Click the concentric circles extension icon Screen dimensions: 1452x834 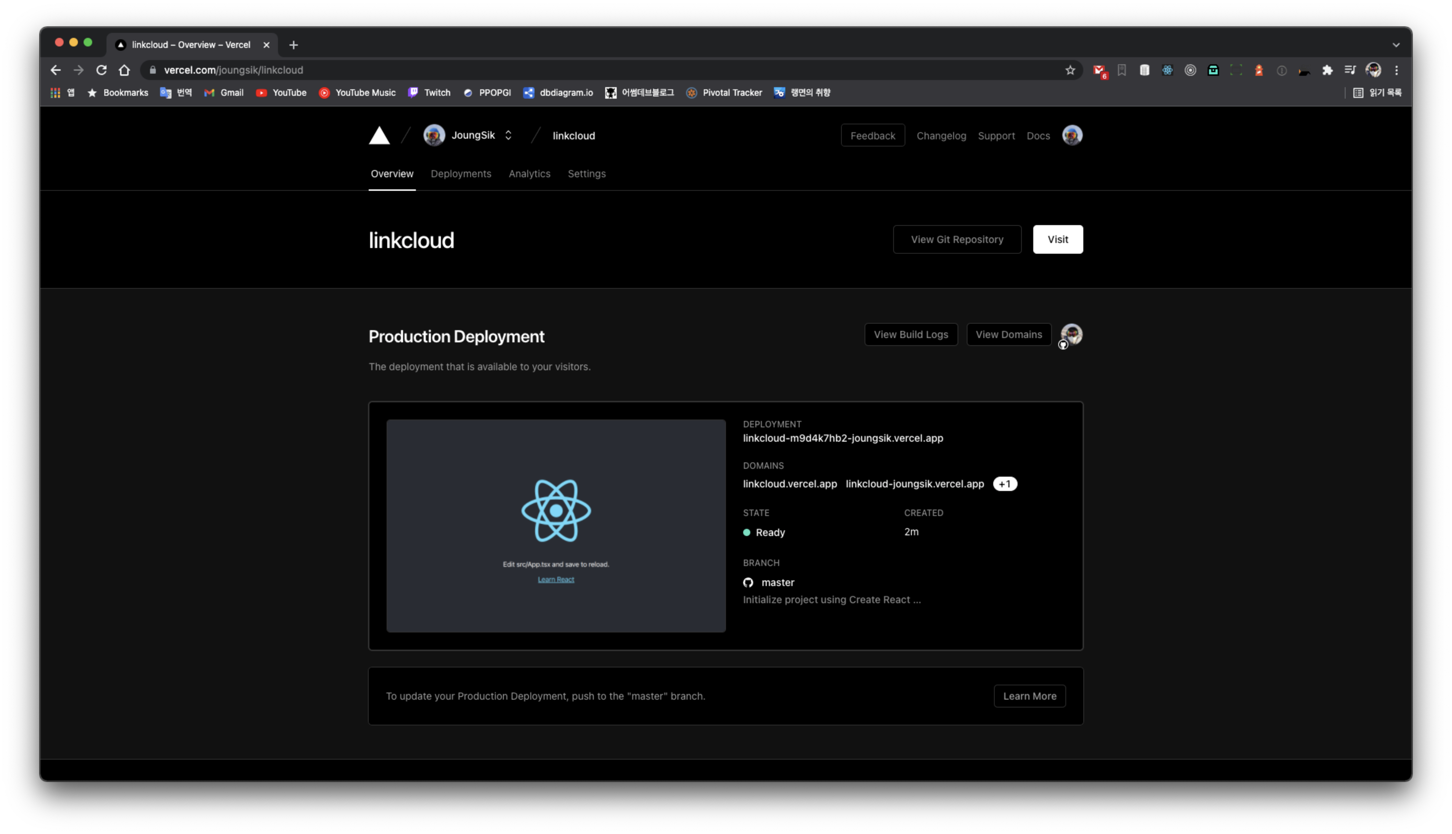pyautogui.click(x=1190, y=70)
